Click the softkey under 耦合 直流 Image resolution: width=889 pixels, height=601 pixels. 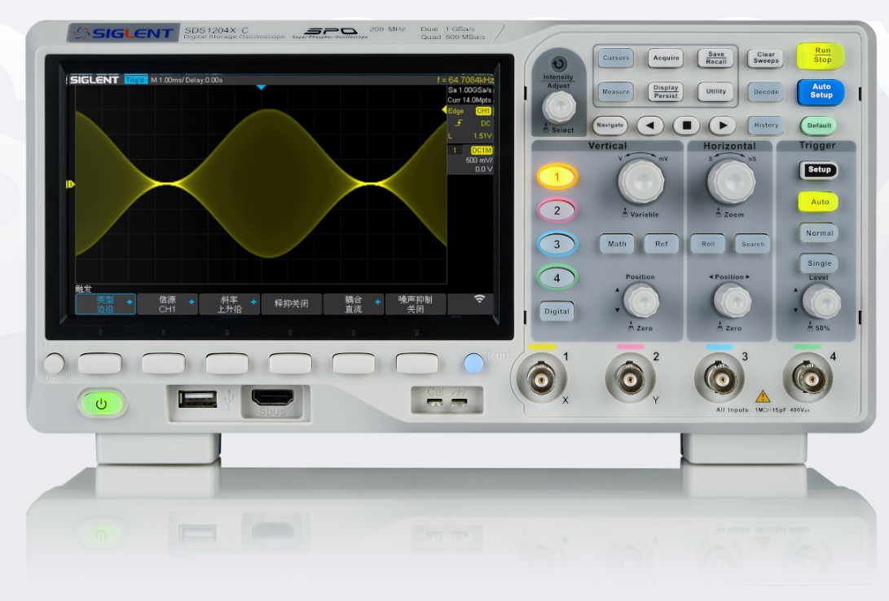coord(353,363)
